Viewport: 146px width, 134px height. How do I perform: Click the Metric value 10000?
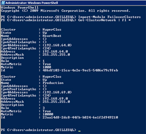tap(48, 114)
